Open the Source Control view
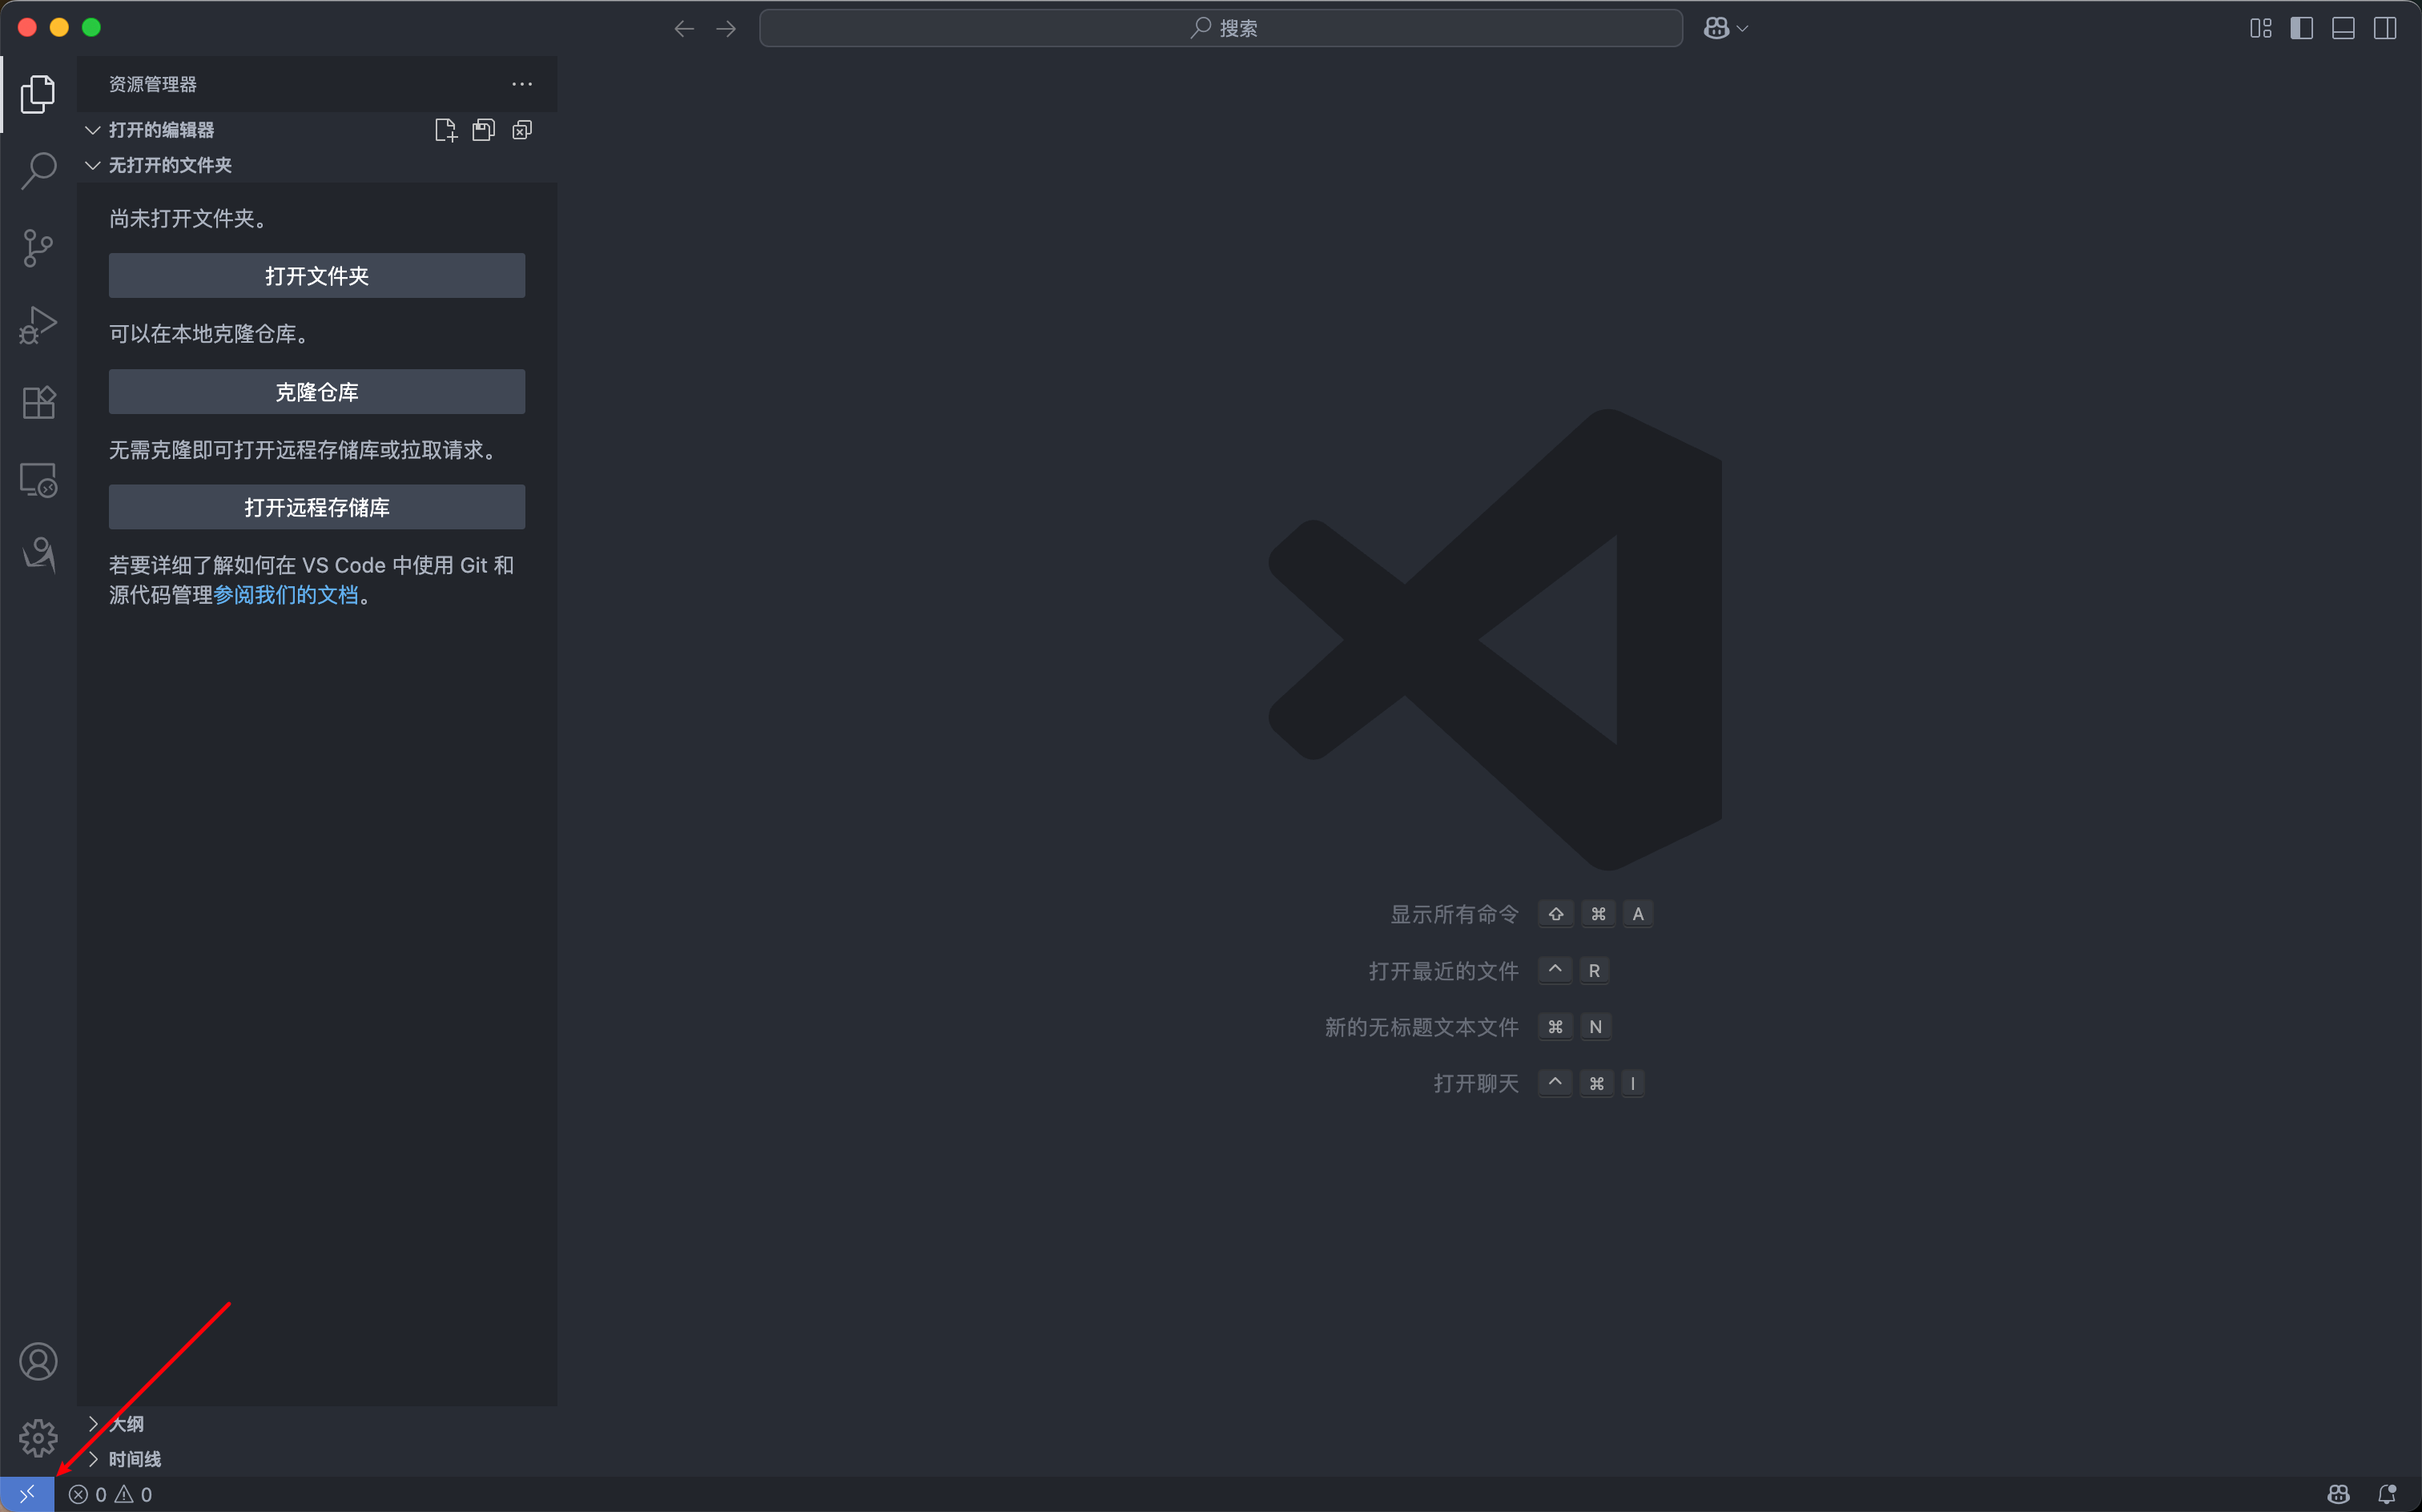The image size is (2422, 1512). 38,248
